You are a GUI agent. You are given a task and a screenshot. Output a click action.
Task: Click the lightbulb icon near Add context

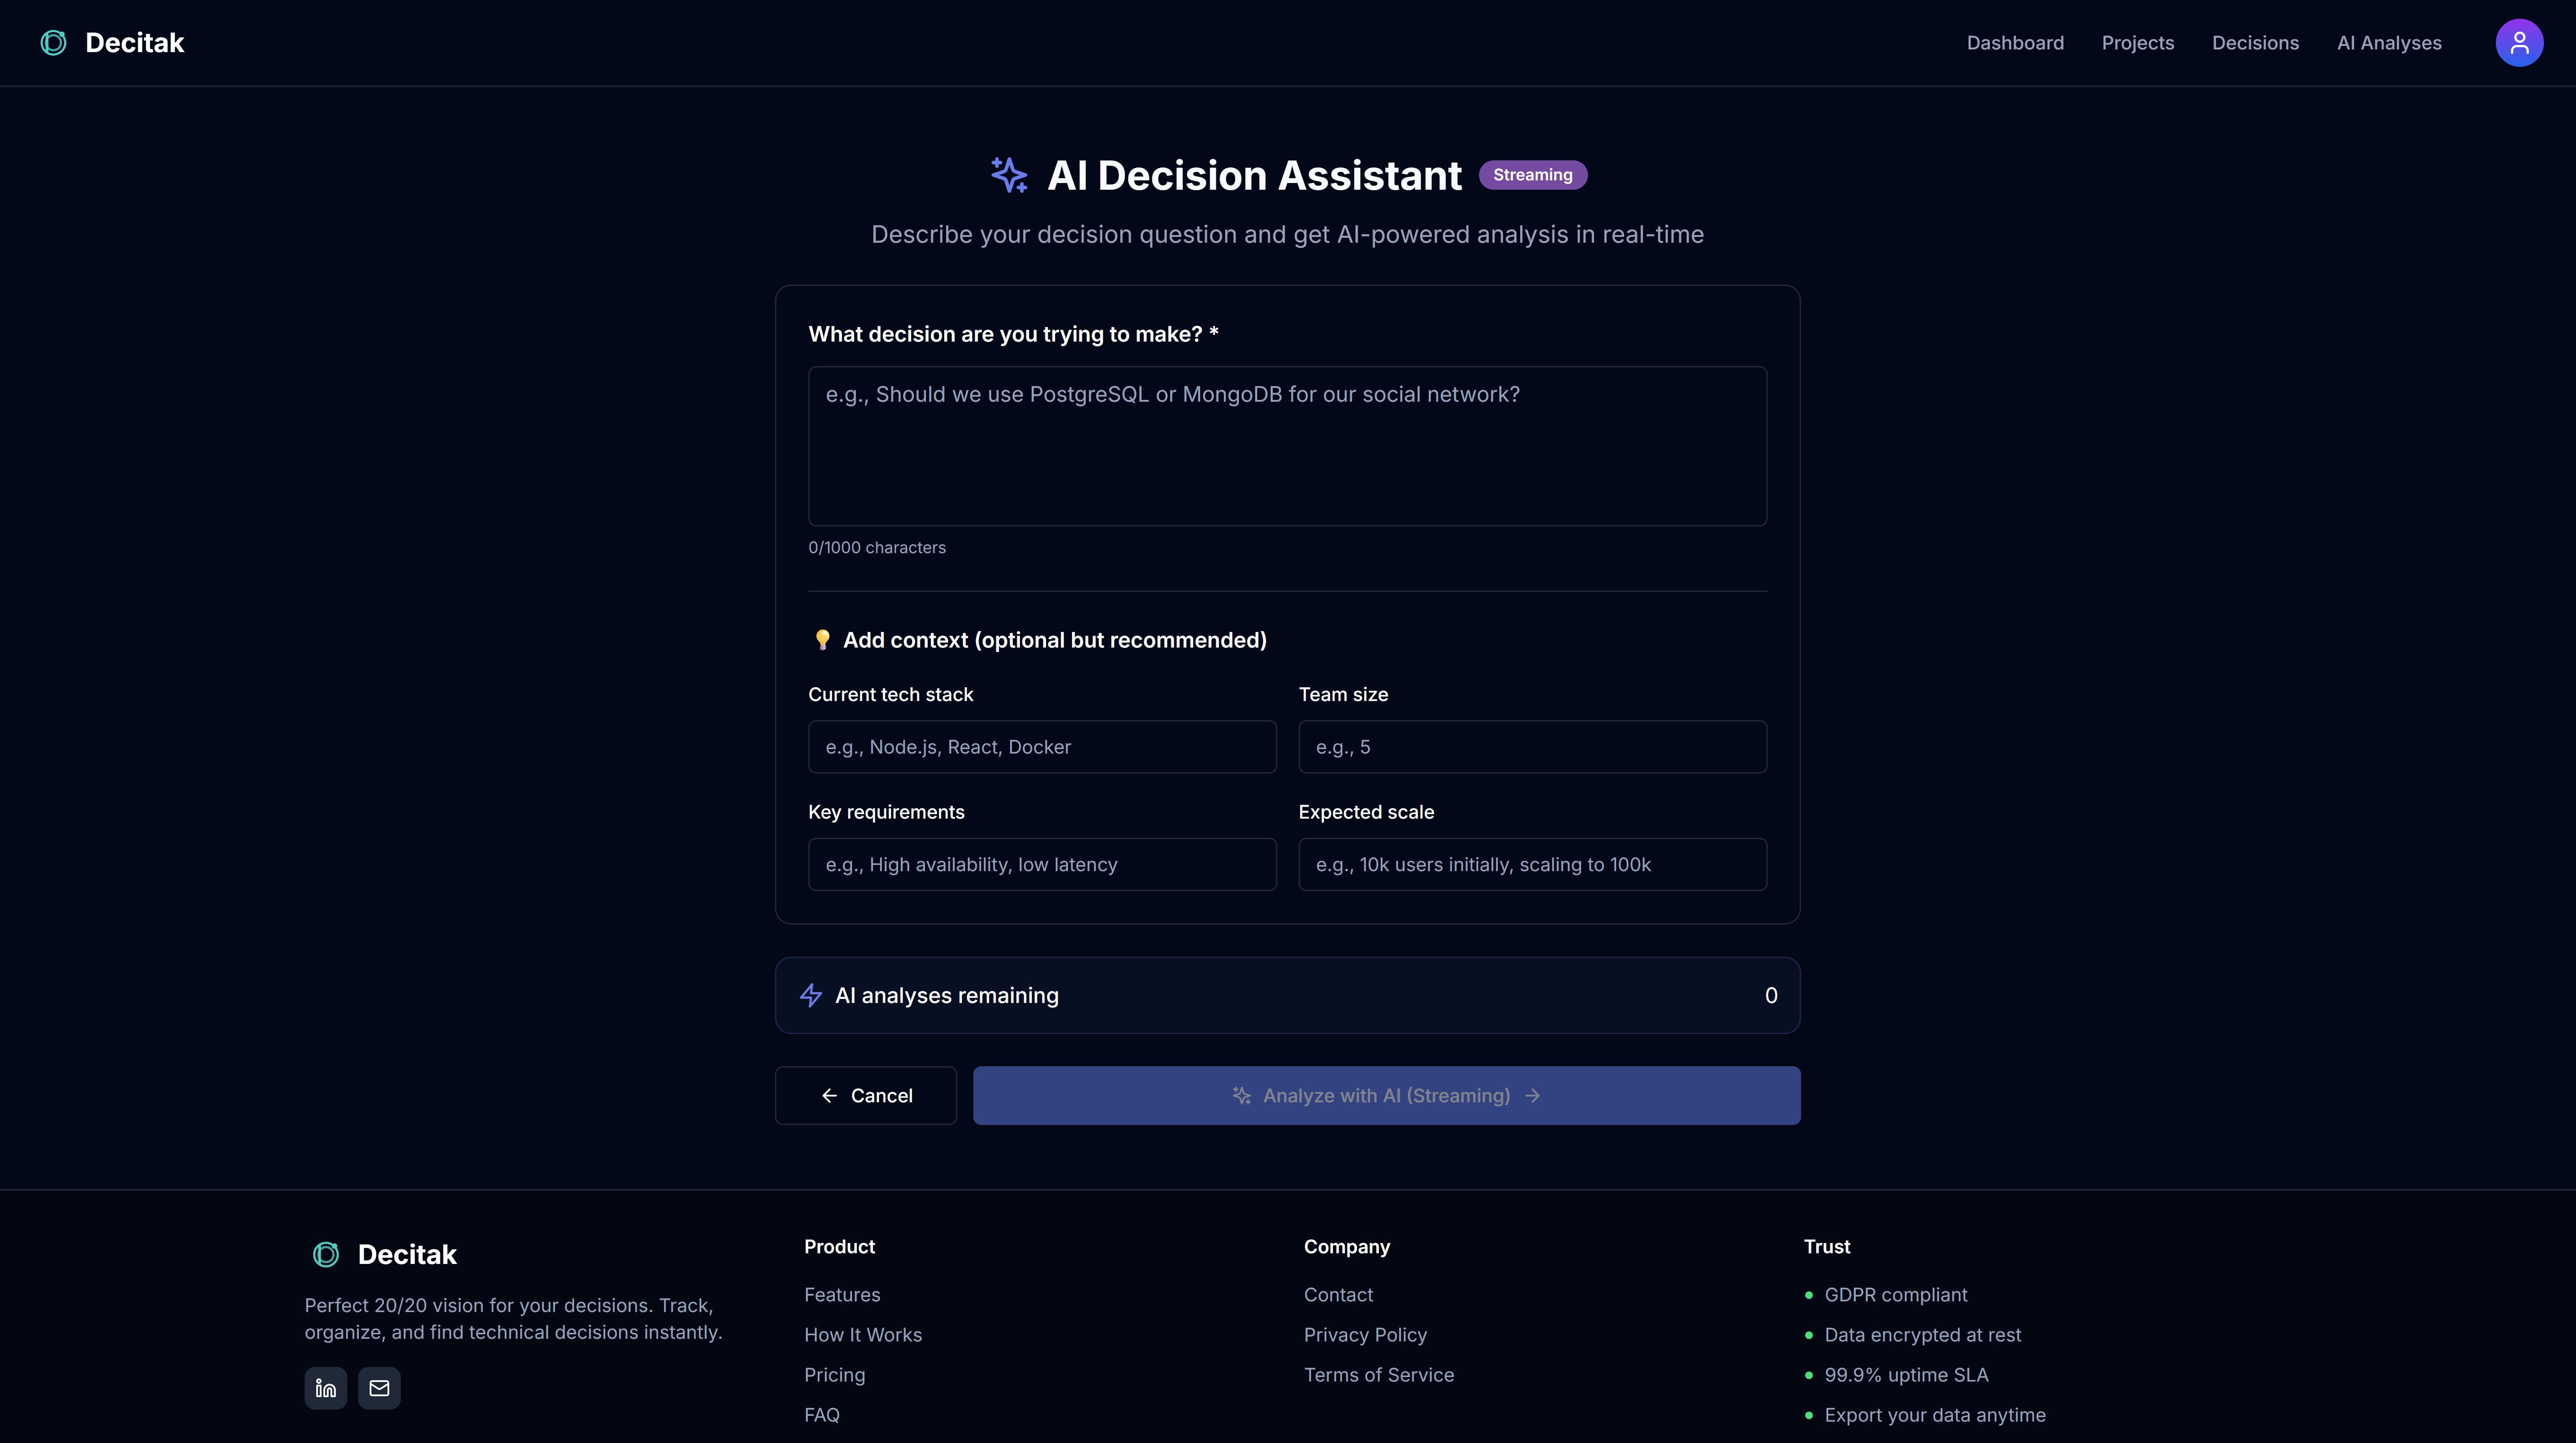(x=822, y=640)
